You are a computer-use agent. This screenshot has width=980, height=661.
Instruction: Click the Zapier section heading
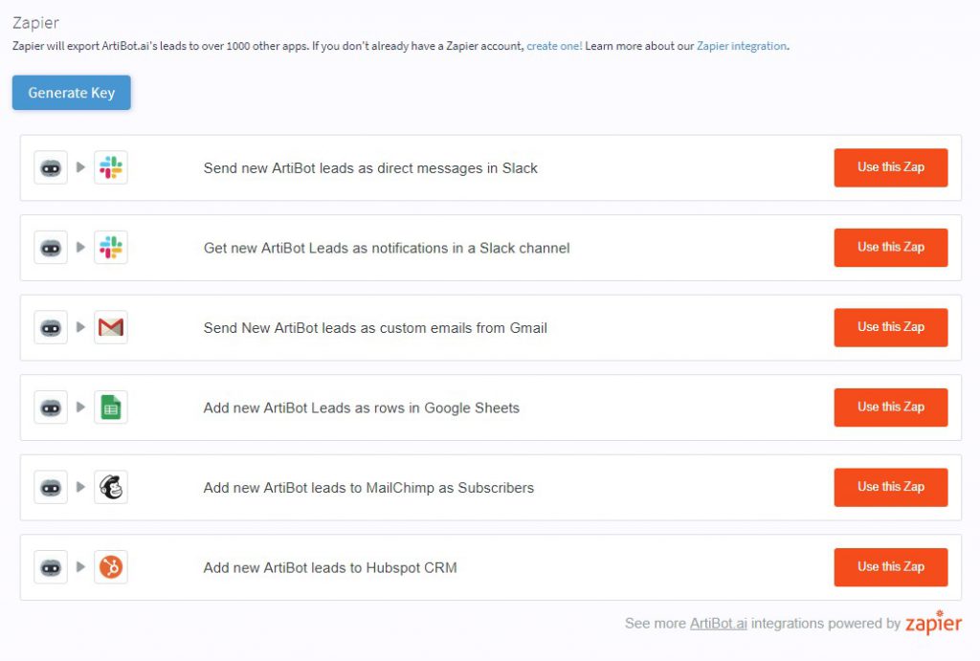(x=35, y=23)
